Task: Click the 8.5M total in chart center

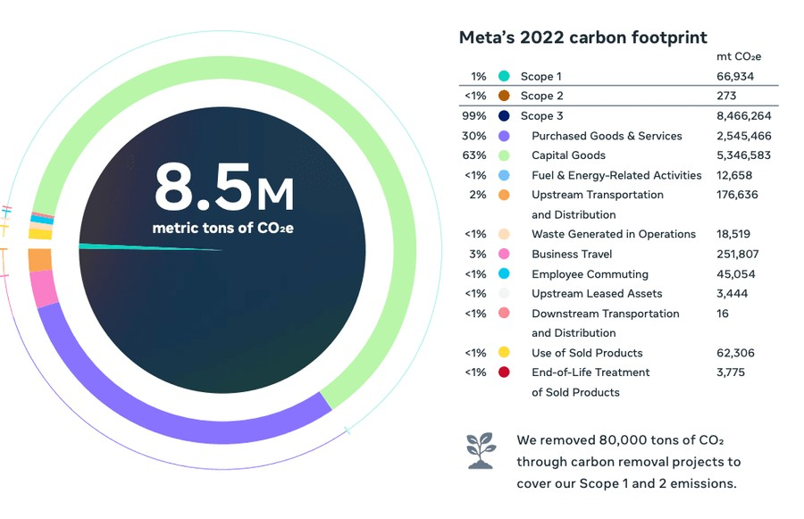Action: coord(223,188)
